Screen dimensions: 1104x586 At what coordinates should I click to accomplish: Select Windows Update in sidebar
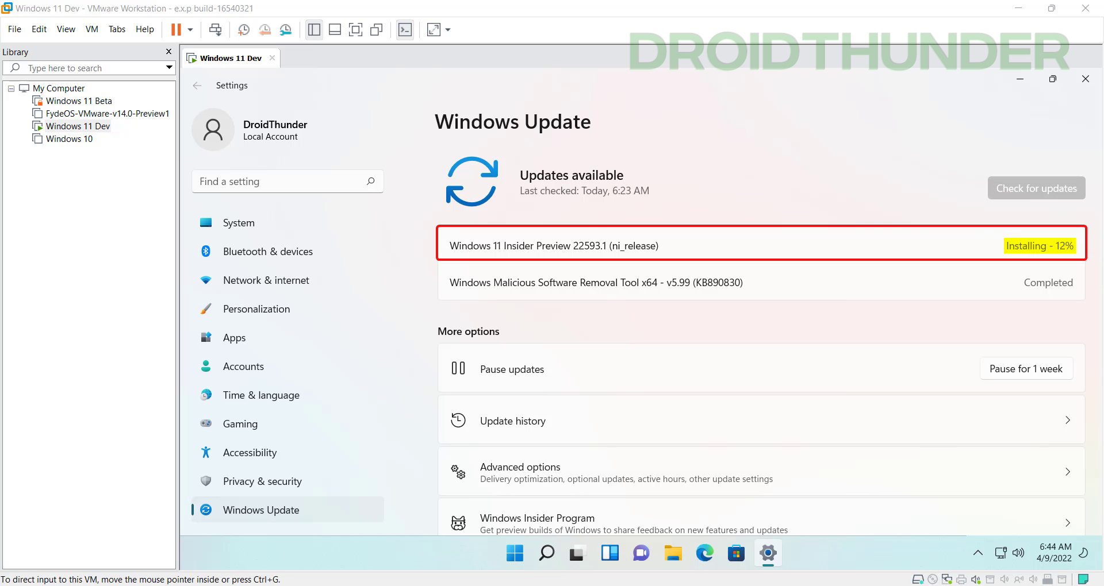[287, 510]
